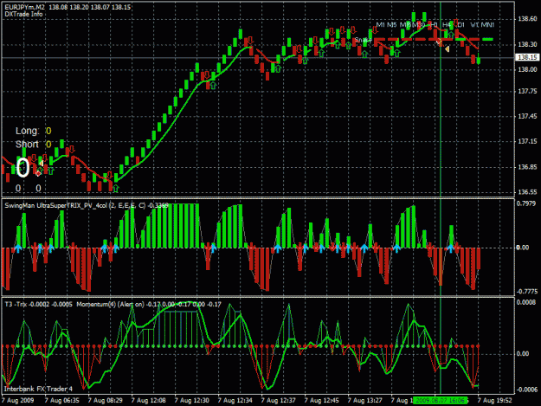Click the -0.0006 scale value
Screen dimensions: 541x406
coord(527,390)
